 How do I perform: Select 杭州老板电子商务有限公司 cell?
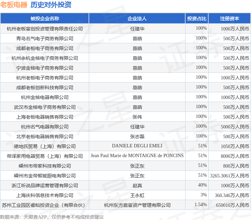[45, 78]
